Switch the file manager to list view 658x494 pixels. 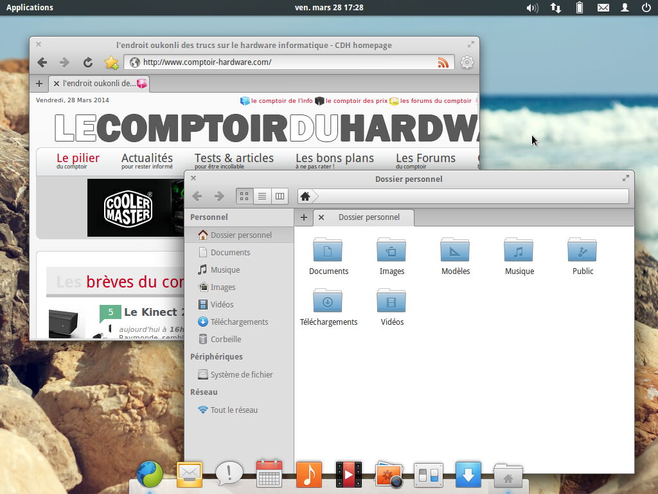(262, 196)
